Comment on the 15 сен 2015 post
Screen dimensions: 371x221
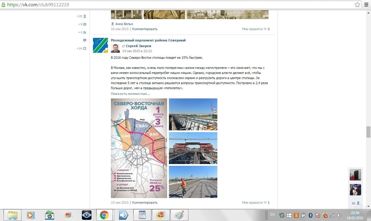coord(145,203)
